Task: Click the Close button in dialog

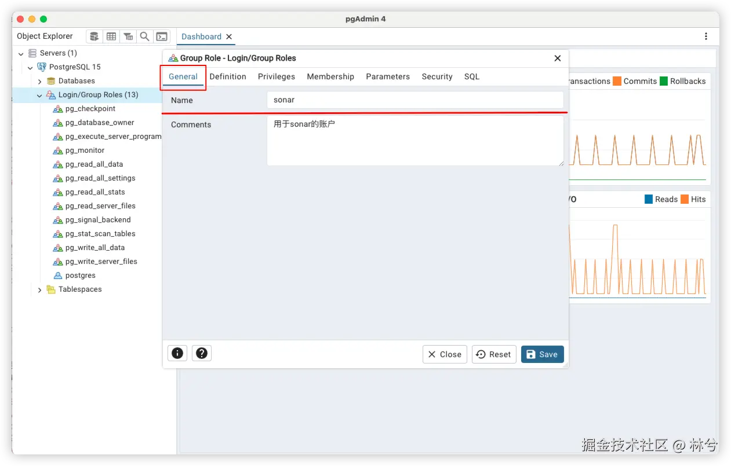Action: [445, 354]
